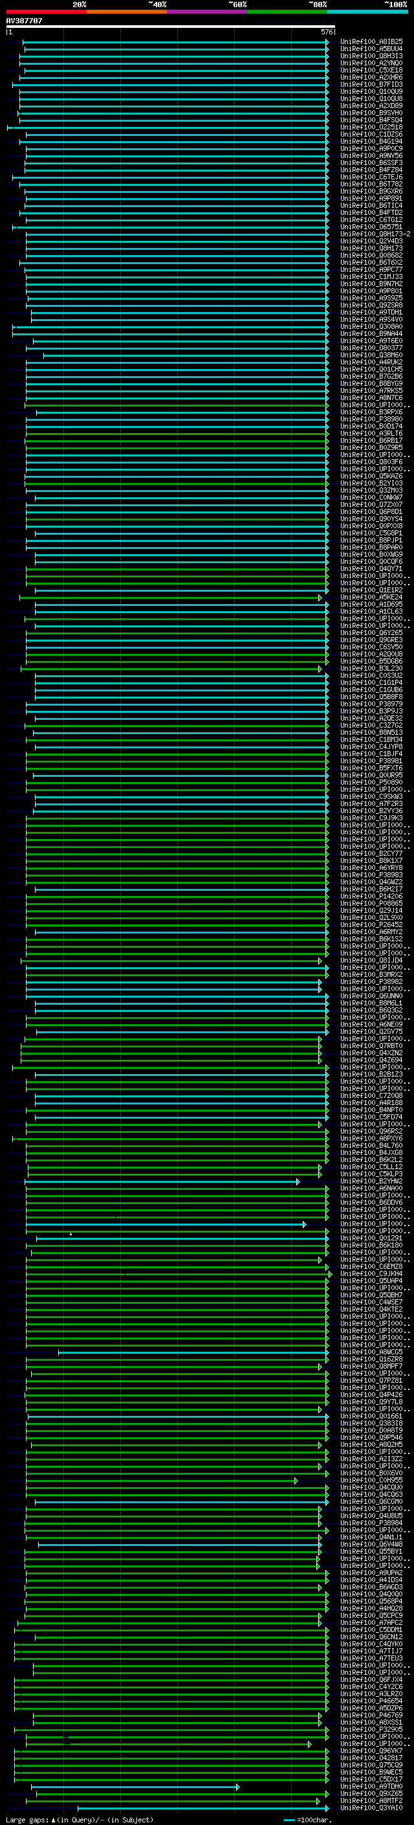This screenshot has height=1825, width=414.
Task: Click the purple ~60% identity color bar
Action: pos(208,12)
